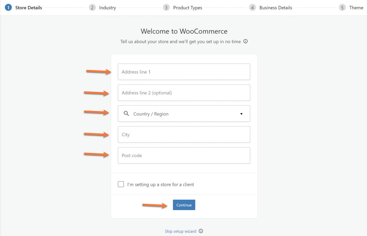Click the dropdown arrow in Country field
The image size is (367, 236).
coord(241,114)
